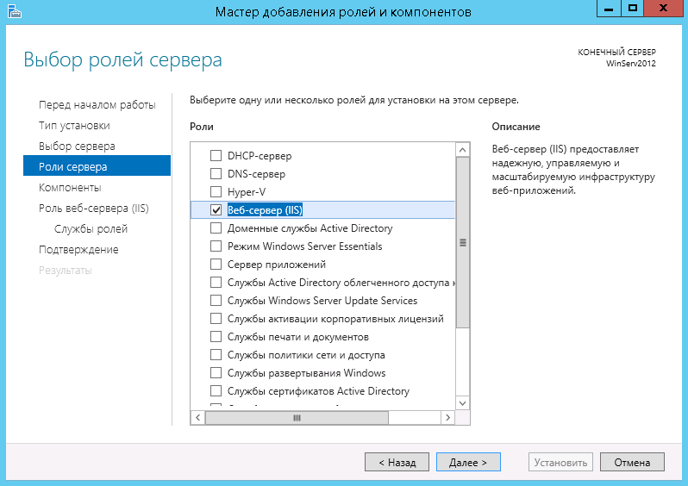Select Службы печати и документов checkbox

216,337
